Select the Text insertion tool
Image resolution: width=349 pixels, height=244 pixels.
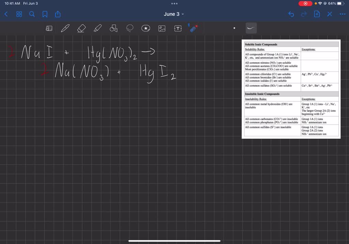click(178, 28)
